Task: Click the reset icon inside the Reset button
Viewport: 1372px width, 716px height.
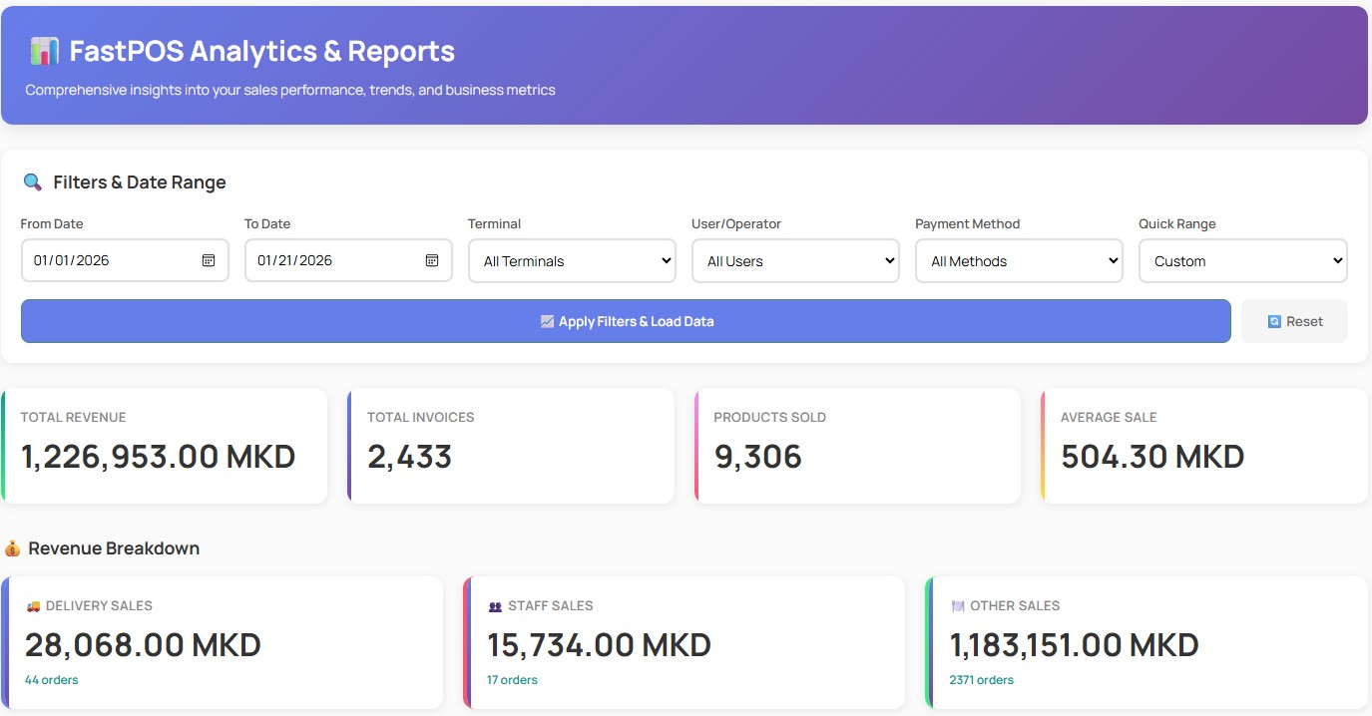Action: [1276, 320]
